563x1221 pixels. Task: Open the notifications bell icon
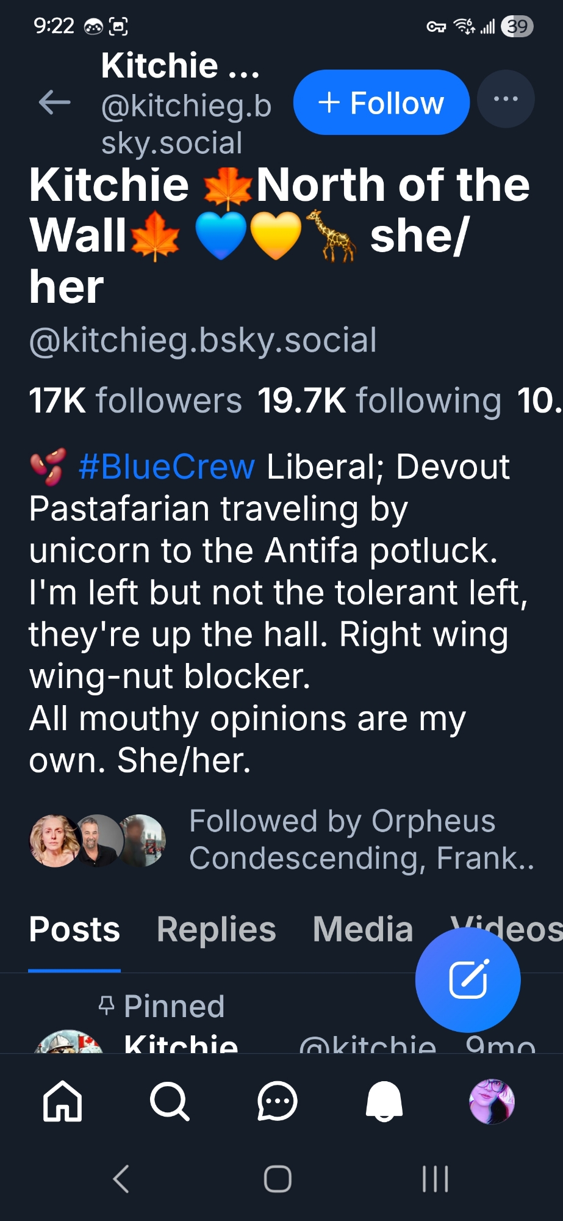click(384, 1101)
